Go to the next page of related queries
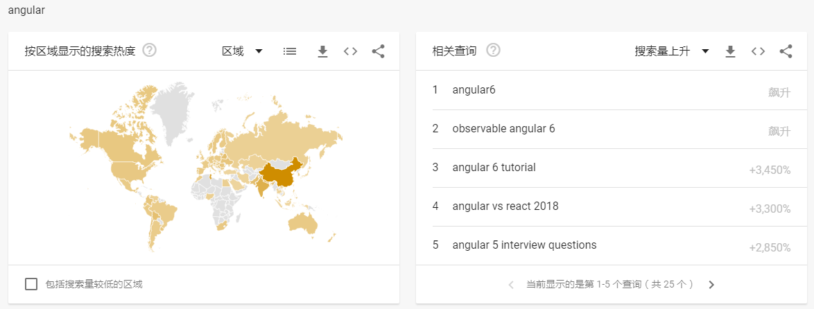This screenshot has height=309, width=814. tap(712, 285)
